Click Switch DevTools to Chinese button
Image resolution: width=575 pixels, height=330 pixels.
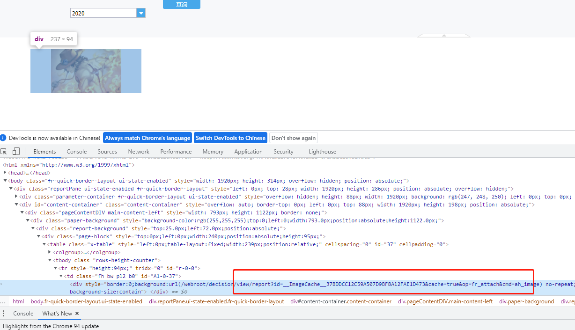tap(230, 138)
